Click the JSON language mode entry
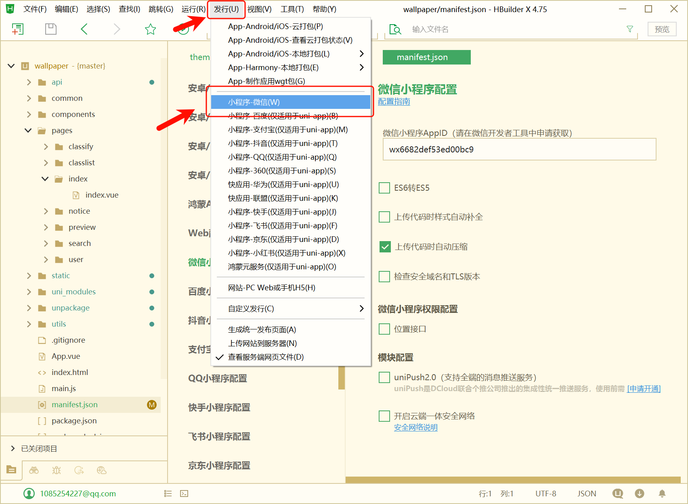The width and height of the screenshot is (688, 504). coord(587,494)
